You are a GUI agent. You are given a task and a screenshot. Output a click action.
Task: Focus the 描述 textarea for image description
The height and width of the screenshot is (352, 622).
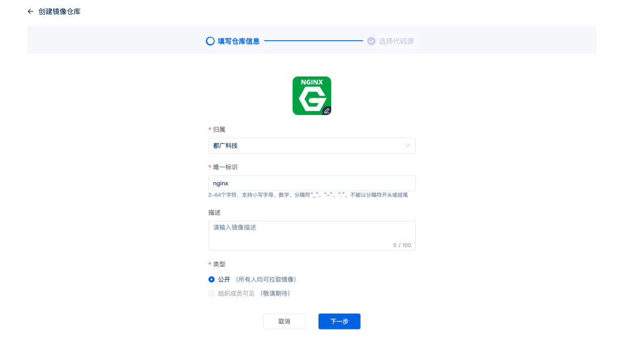pos(312,236)
